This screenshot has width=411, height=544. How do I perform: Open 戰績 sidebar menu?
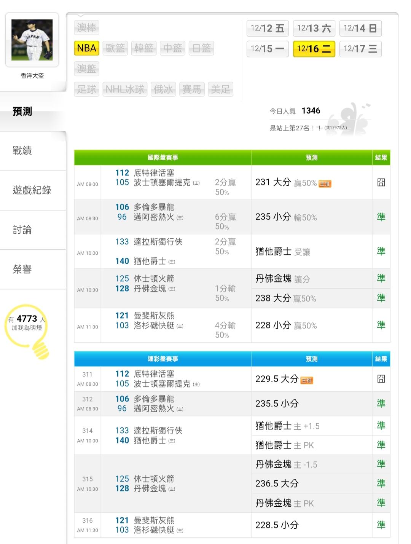pos(22,151)
